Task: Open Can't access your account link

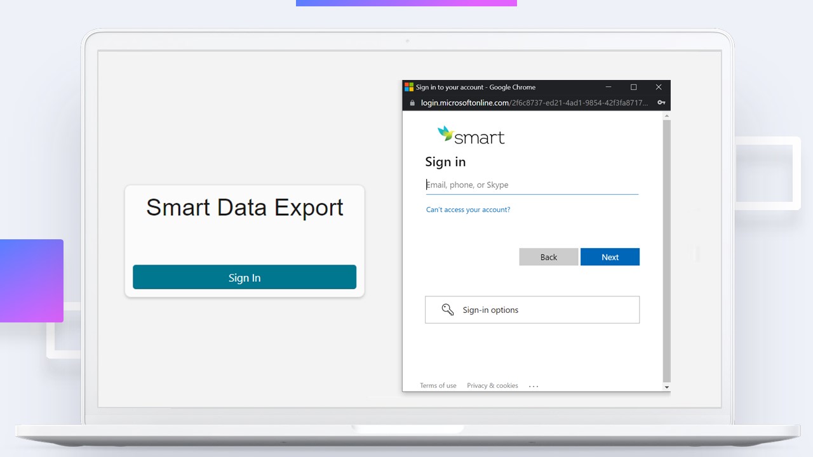Action: [x=468, y=209]
